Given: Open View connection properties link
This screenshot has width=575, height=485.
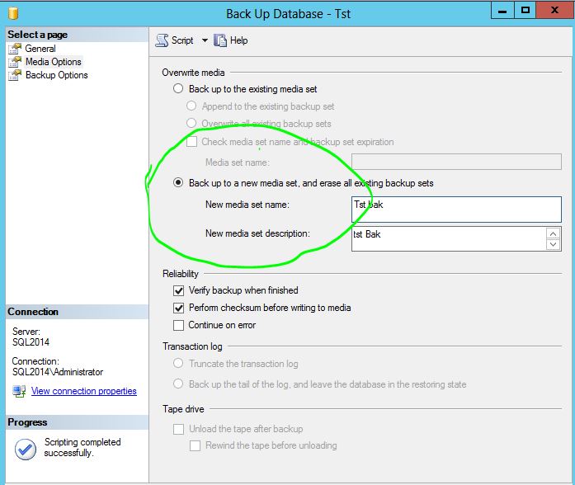Looking at the screenshot, I should point(83,391).
